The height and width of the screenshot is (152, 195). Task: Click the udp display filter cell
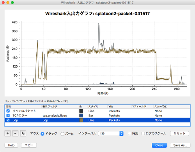[x=45, y=120]
